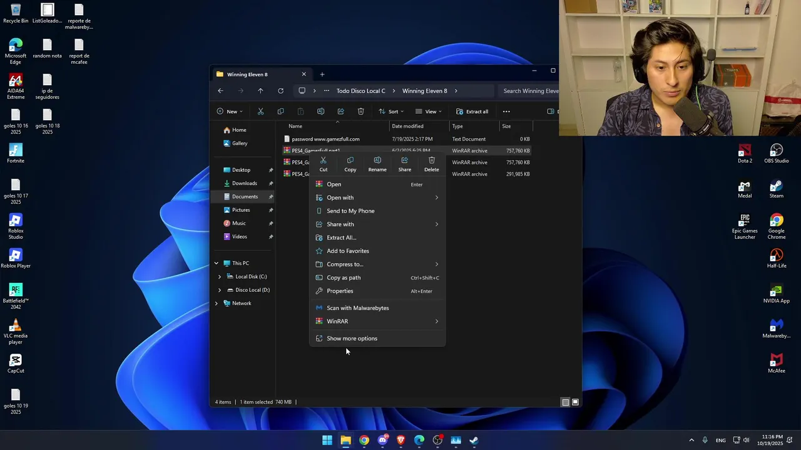Image resolution: width=801 pixels, height=450 pixels.
Task: Open NVIDIA App desktop shortcut
Action: click(x=777, y=294)
